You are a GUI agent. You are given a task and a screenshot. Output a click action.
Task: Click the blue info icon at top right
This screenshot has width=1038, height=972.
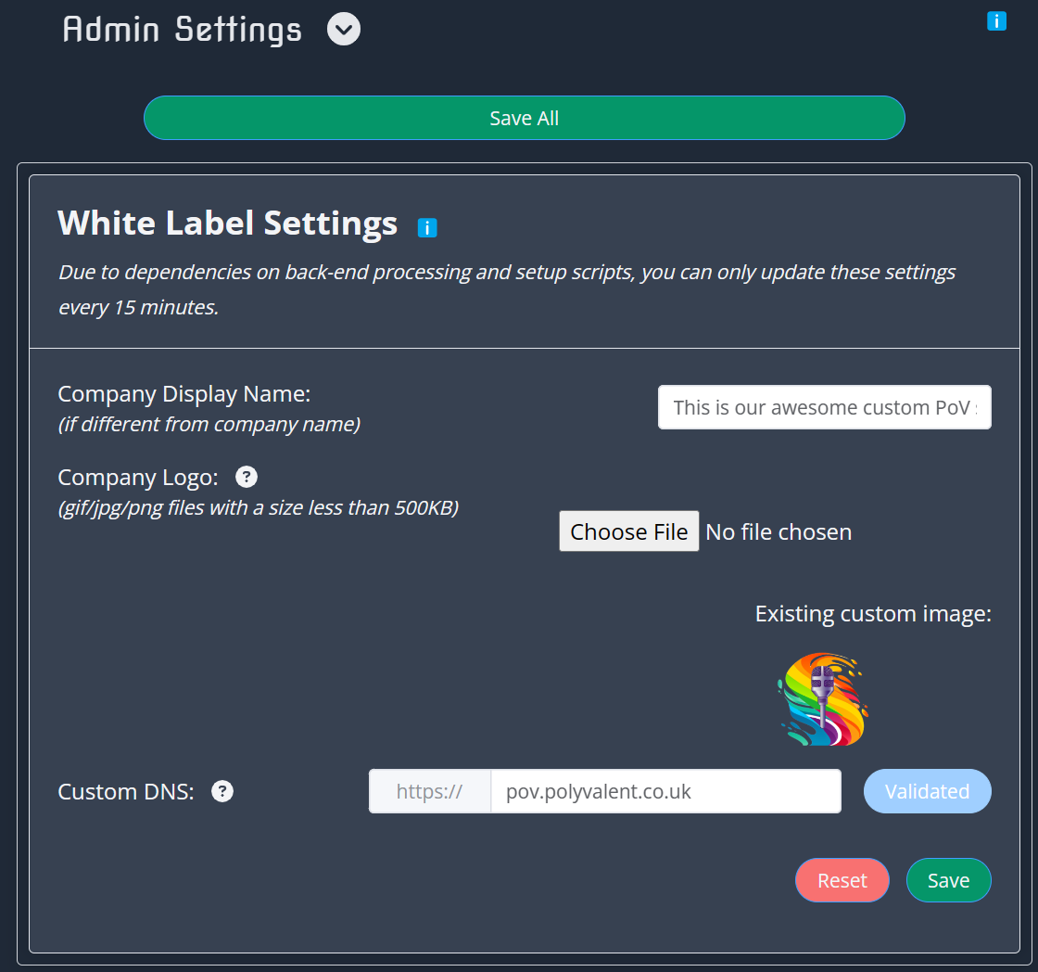point(996,19)
